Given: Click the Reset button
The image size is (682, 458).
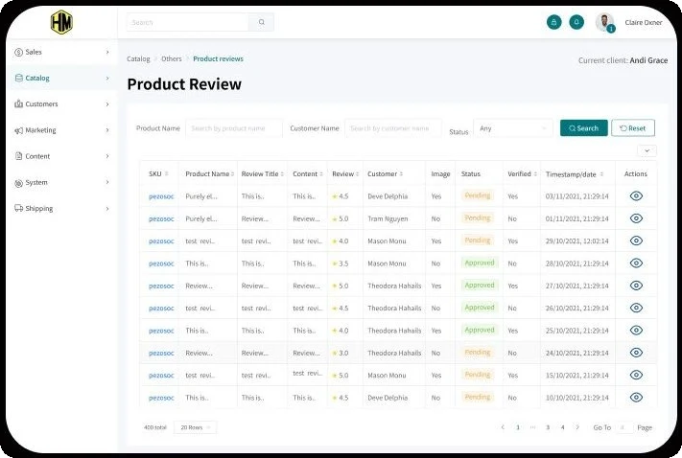Looking at the screenshot, I should (633, 127).
